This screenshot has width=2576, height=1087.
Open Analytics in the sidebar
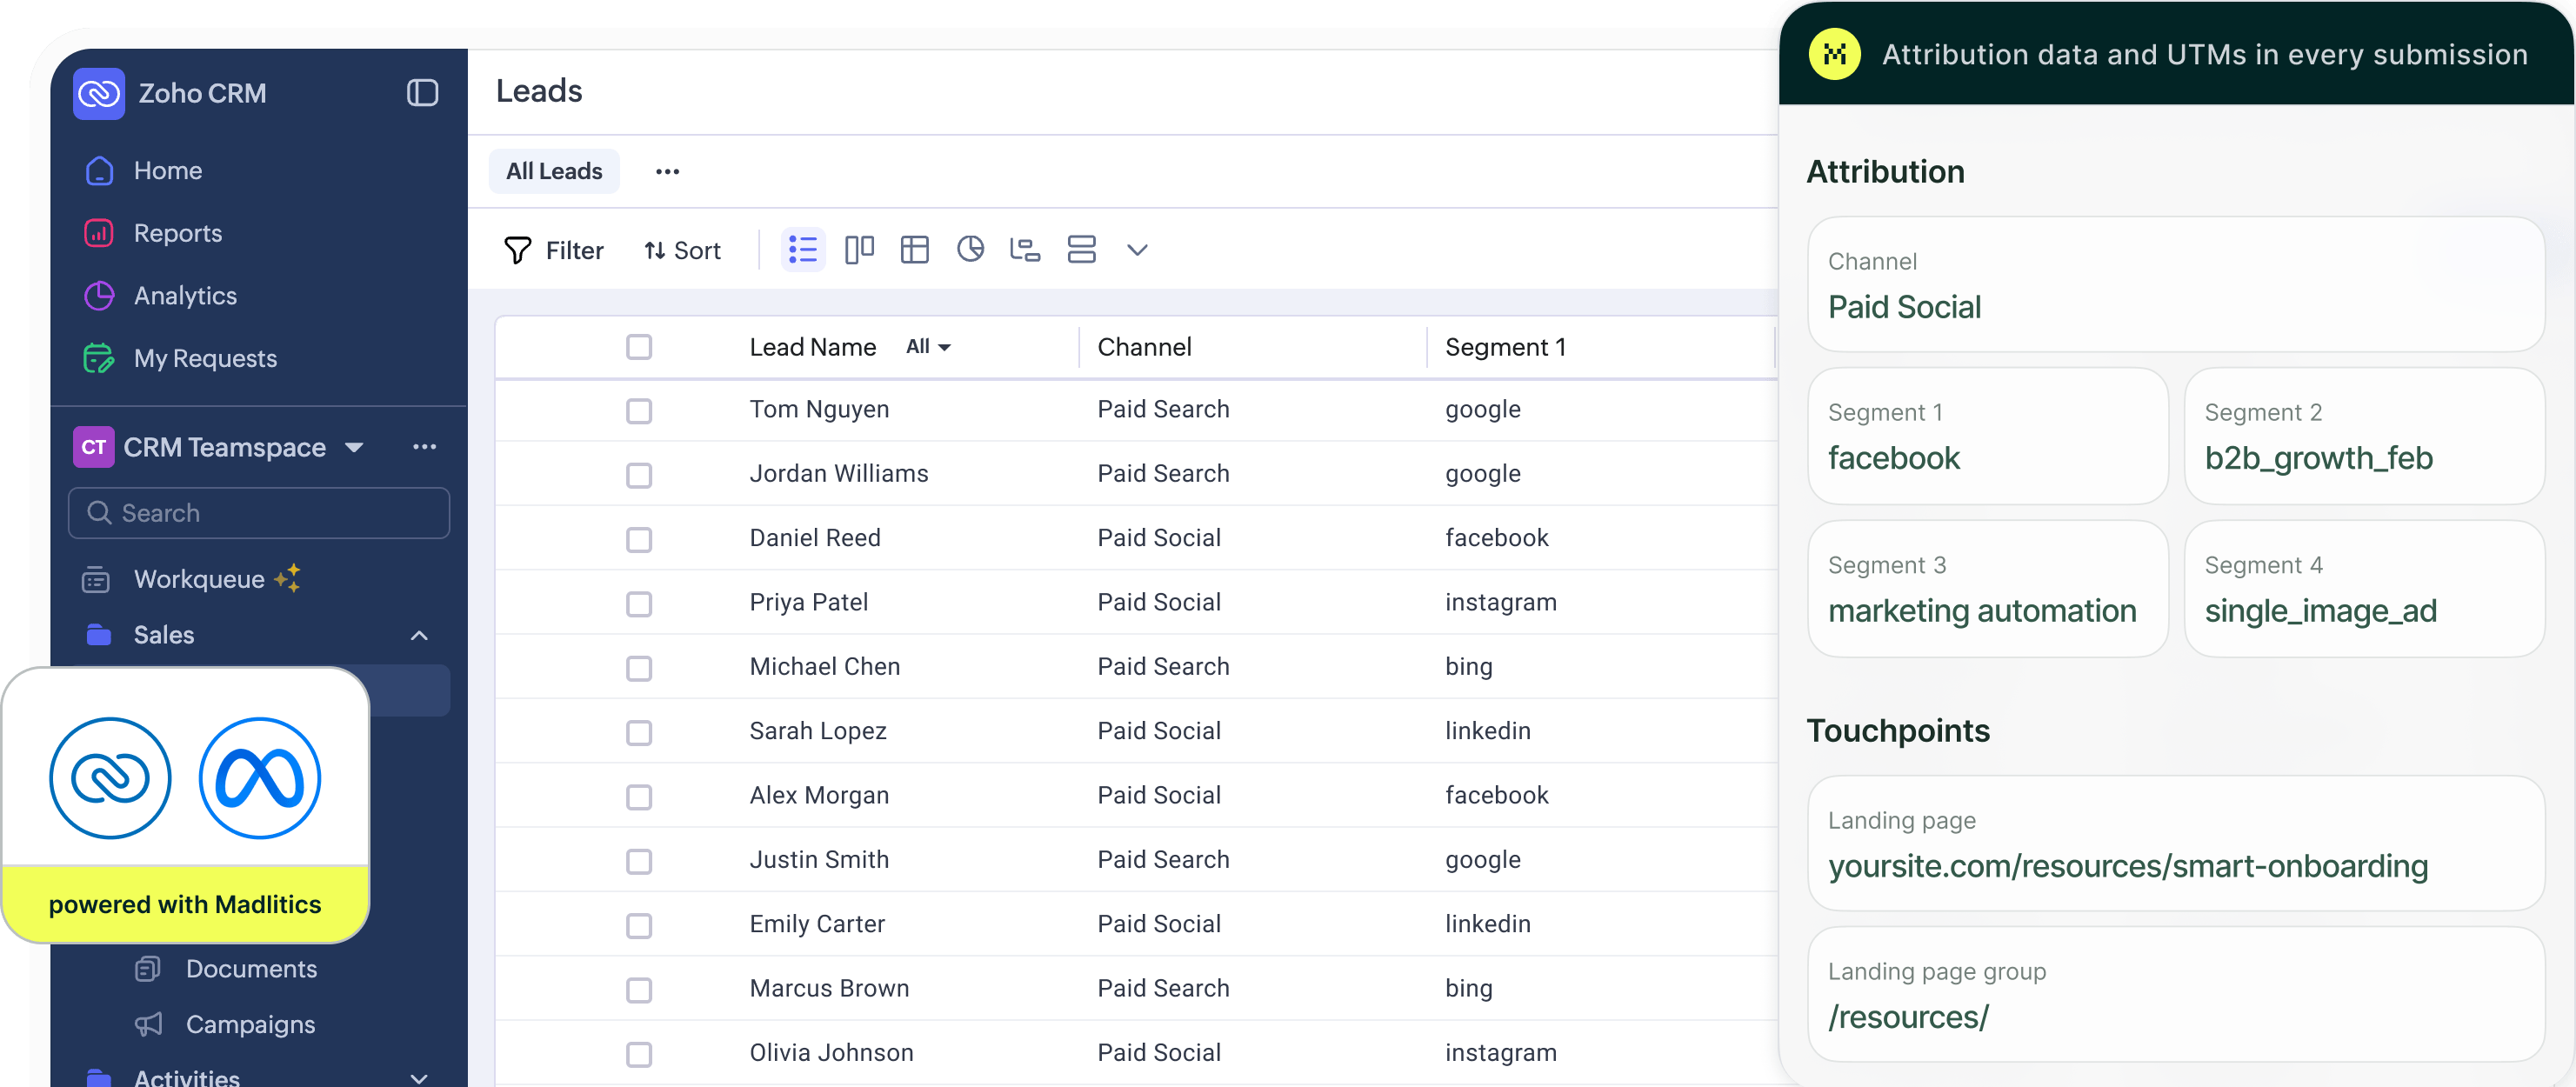(x=185, y=296)
